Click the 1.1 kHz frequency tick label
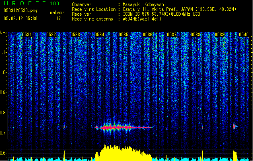253x161 pixels. click(4, 52)
